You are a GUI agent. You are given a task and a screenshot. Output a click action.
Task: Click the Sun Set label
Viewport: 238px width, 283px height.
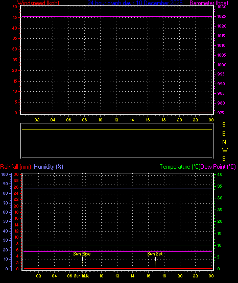(155, 254)
